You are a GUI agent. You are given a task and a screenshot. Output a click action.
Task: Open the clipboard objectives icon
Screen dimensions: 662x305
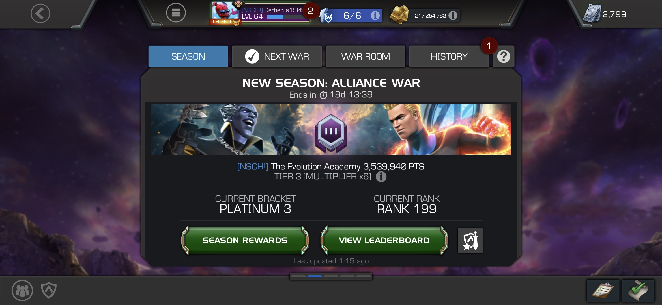tap(603, 291)
